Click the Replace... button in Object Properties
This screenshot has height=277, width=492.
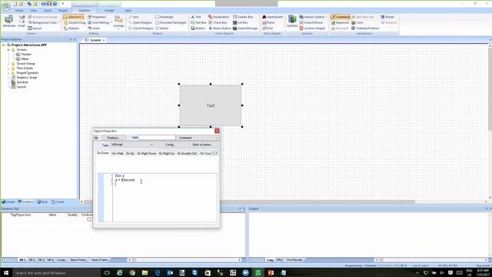tap(113, 138)
